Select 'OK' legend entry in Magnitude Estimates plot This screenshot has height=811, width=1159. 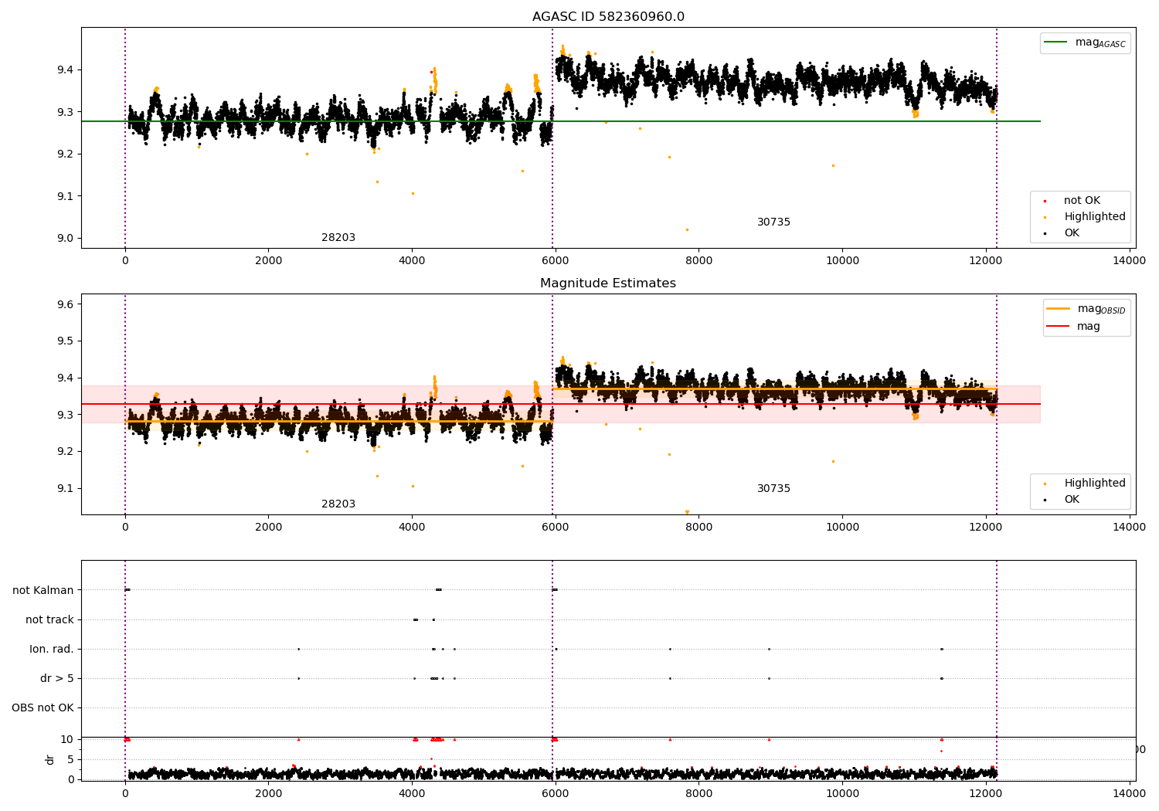point(1072,500)
